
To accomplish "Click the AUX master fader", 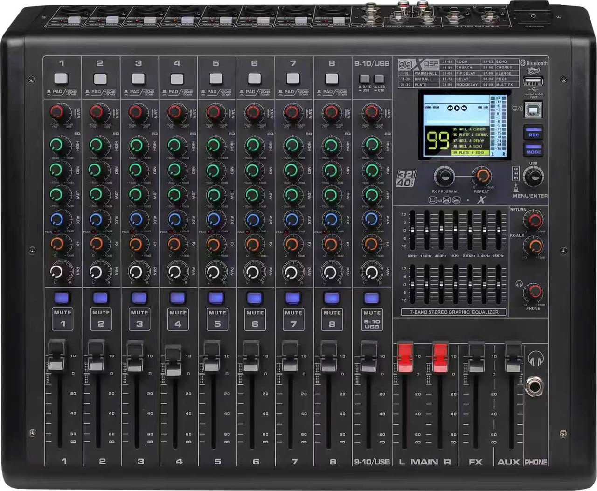I will 513,357.
